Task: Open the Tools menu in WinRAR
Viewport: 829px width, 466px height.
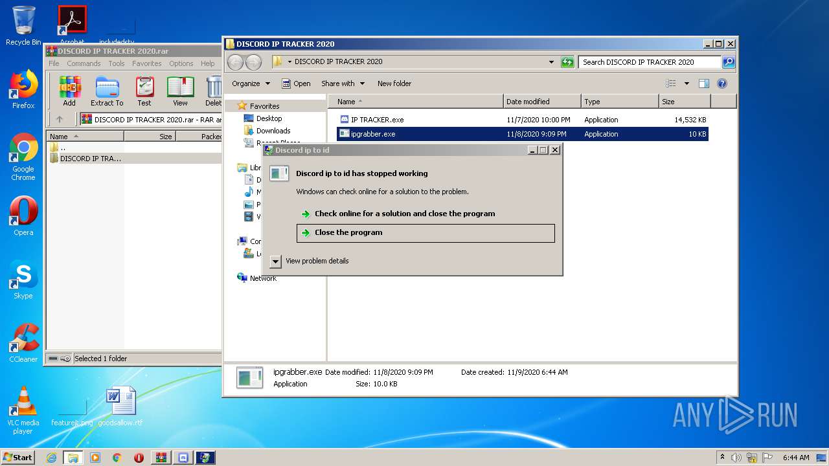Action: (x=117, y=63)
